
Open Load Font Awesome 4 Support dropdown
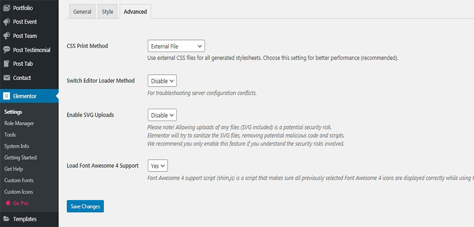click(x=157, y=166)
